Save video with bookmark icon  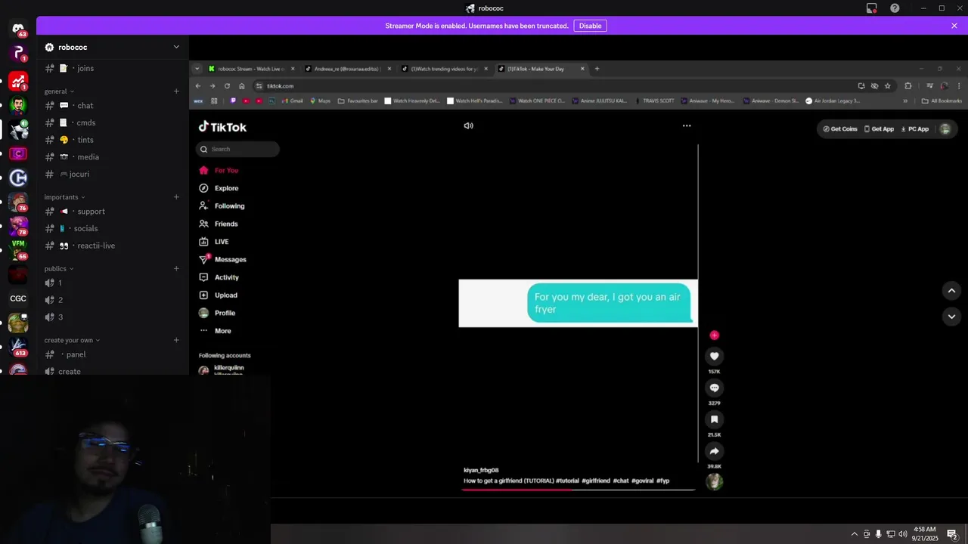(x=714, y=419)
